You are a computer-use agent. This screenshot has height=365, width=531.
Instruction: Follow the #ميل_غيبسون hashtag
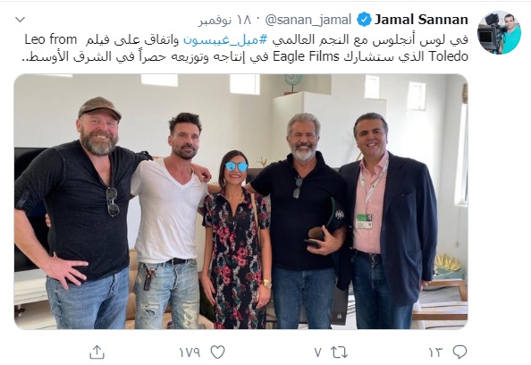point(225,39)
